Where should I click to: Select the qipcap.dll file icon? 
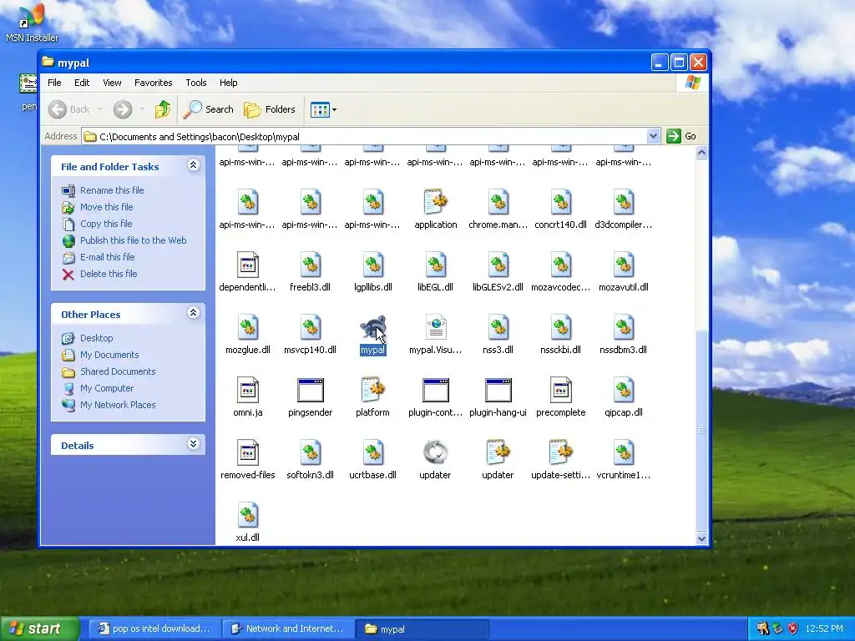[623, 391]
